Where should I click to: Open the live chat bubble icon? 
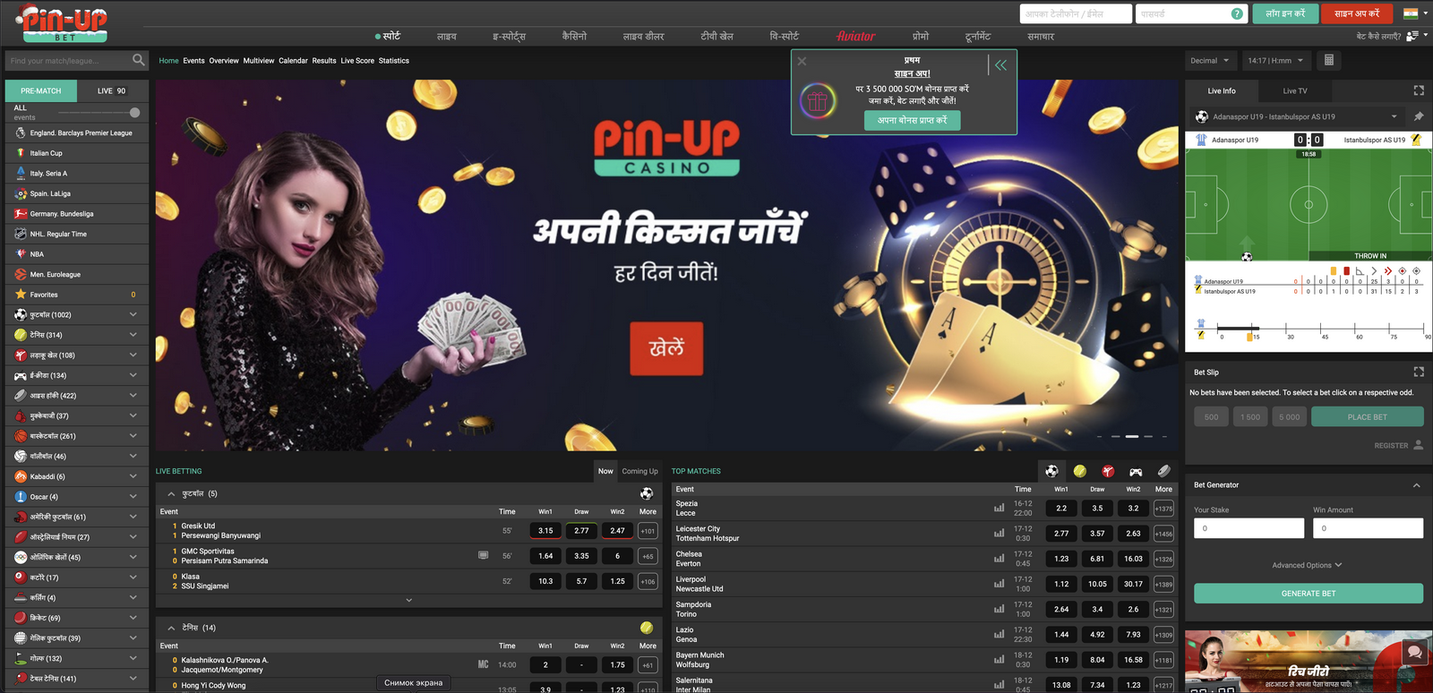tap(1415, 652)
